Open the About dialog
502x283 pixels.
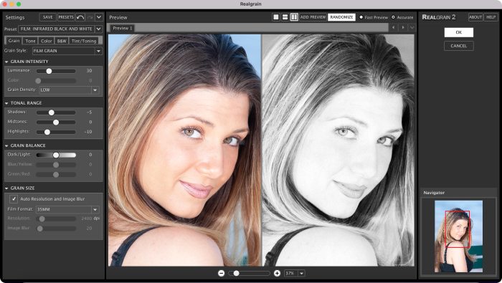tap(475, 17)
